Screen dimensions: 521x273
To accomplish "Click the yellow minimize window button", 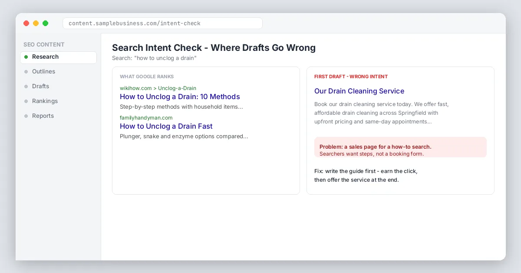I will (x=36, y=23).
